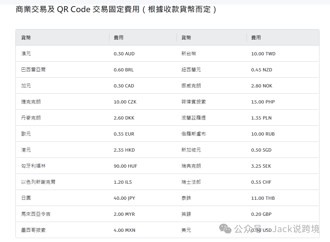Click the 公众号 Jack说跨境 watermark text

tap(277, 229)
